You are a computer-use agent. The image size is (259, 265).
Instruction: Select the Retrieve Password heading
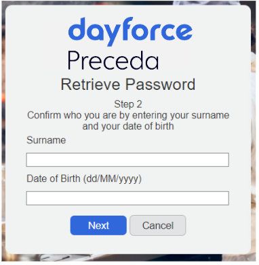pos(128,85)
